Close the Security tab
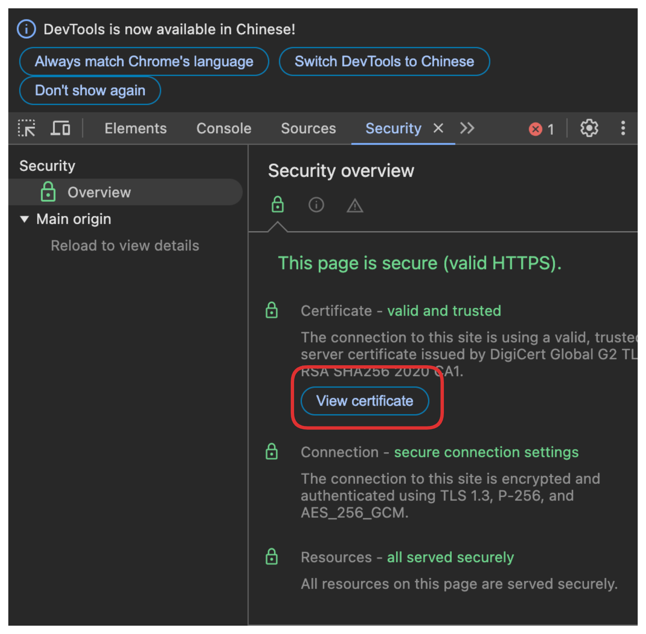The width and height of the screenshot is (646, 634). 438,128
